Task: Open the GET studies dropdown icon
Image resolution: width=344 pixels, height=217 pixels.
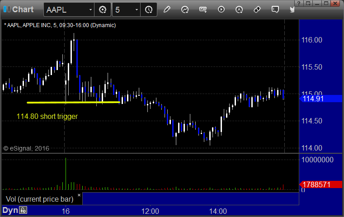Action: [x=203, y=9]
